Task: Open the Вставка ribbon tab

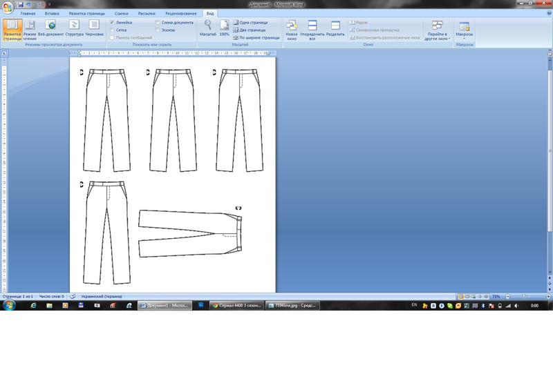Action: pos(52,13)
